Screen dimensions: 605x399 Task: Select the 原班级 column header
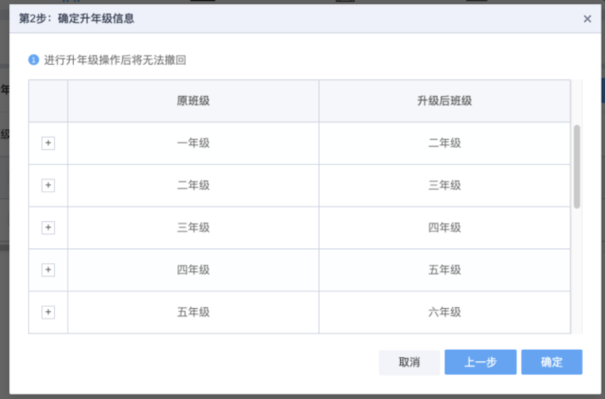click(193, 101)
